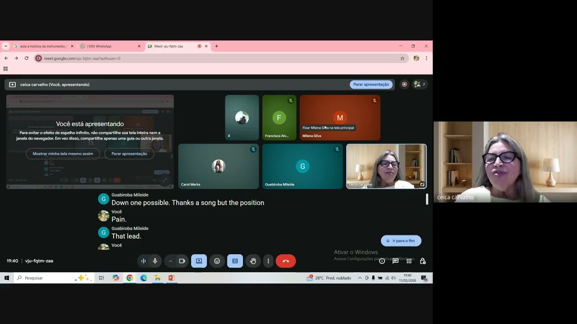This screenshot has width=577, height=324.
Task: Open the chat panel icon
Action: [395, 261]
